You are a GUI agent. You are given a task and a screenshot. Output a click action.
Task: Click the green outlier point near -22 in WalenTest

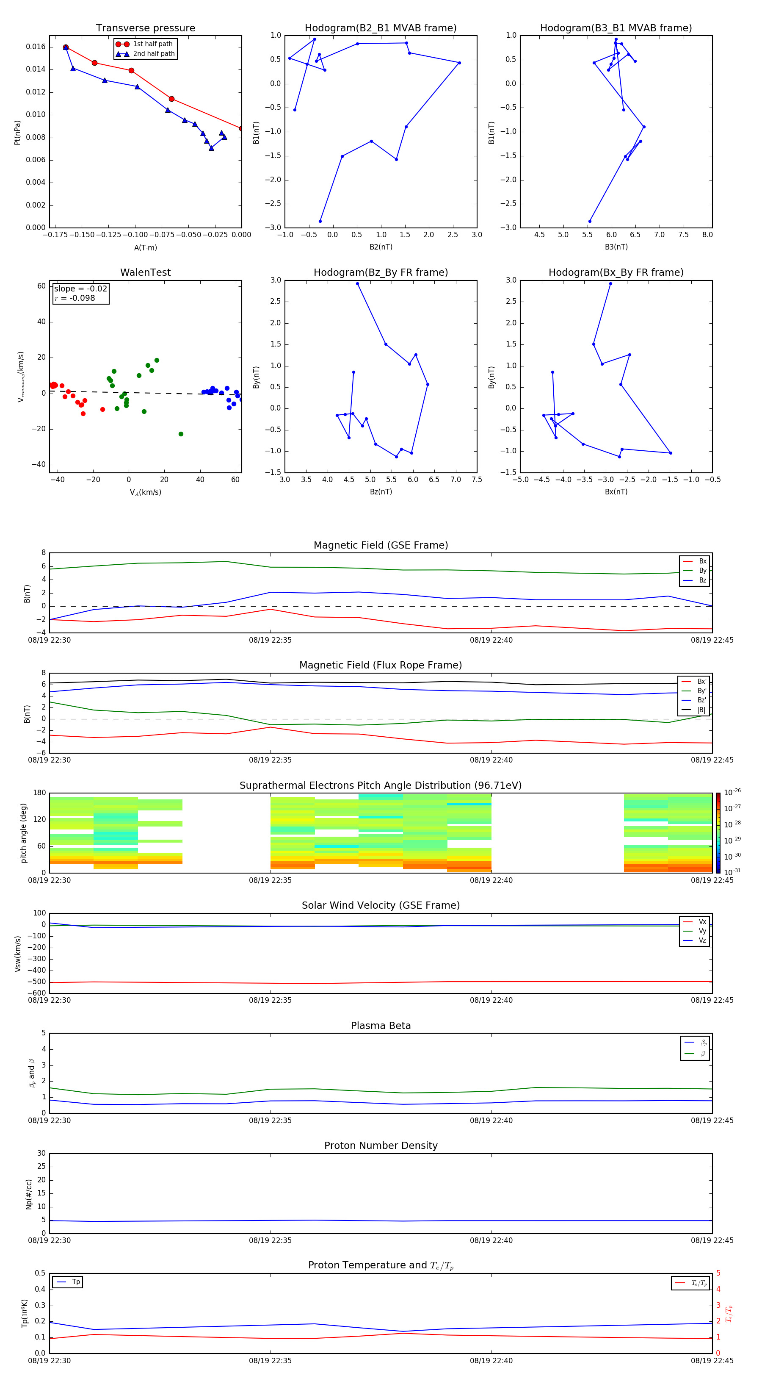(181, 434)
